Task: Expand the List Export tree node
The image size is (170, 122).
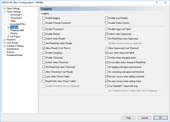Action: click(8, 36)
